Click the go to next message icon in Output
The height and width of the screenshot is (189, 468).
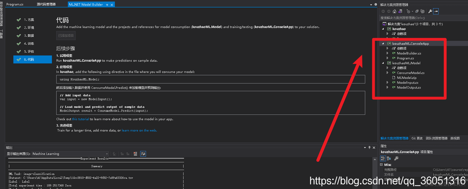(128, 154)
